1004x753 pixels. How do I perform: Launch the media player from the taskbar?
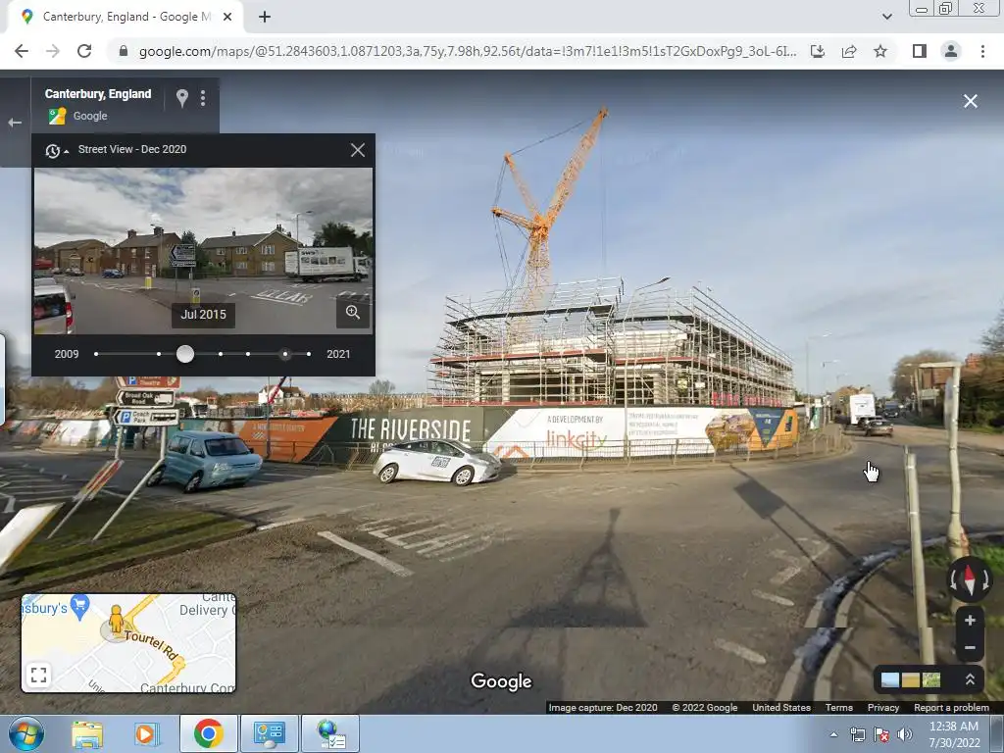[x=146, y=733]
